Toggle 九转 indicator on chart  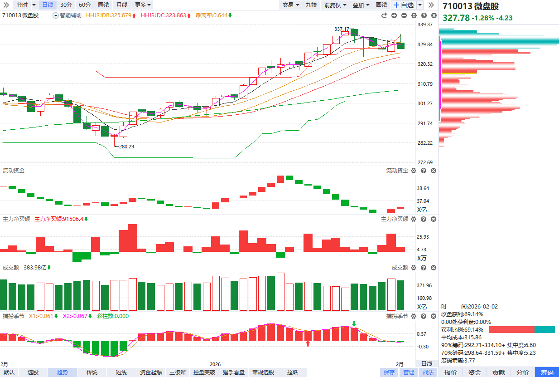click(x=311, y=5)
